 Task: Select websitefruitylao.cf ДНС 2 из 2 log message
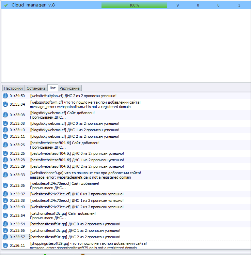tap(73, 96)
